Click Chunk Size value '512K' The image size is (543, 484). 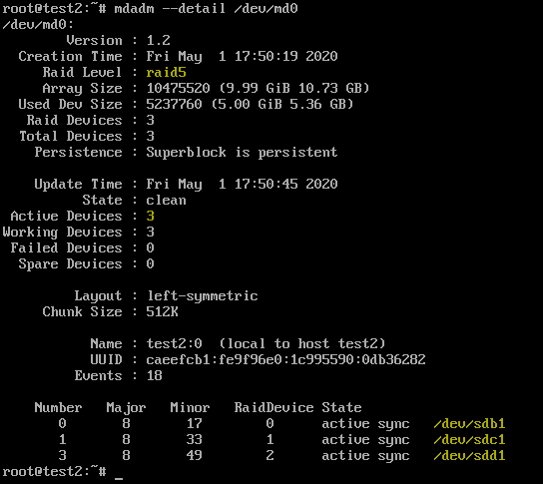click(162, 311)
